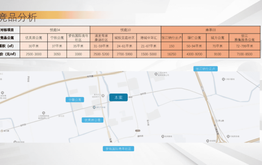
Task: Click the price cell 1500-5000
Action: 149,54
